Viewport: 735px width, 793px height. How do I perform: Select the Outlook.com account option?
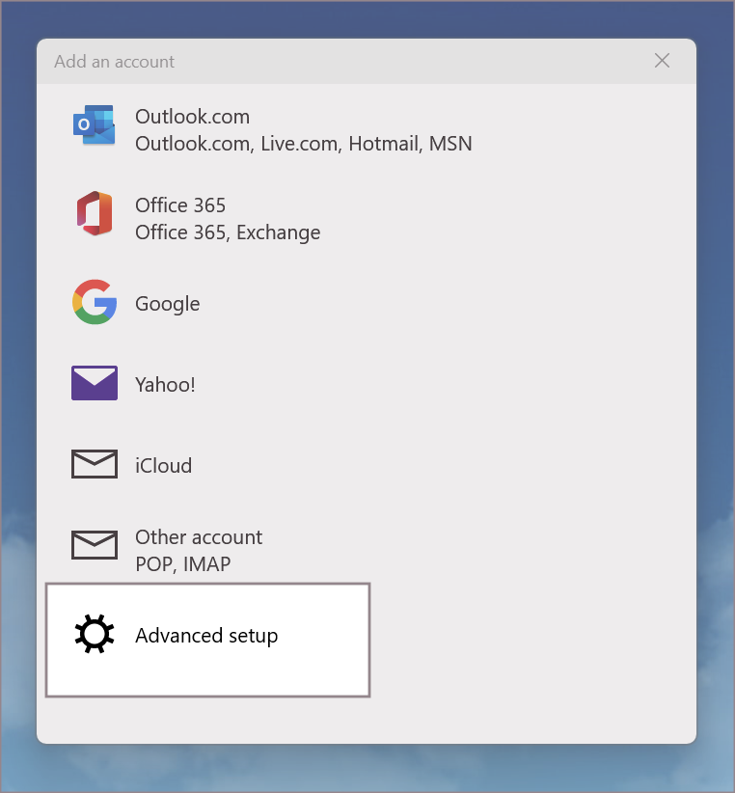(x=192, y=117)
